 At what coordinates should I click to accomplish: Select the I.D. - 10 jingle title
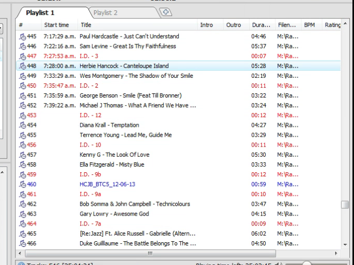coord(90,145)
